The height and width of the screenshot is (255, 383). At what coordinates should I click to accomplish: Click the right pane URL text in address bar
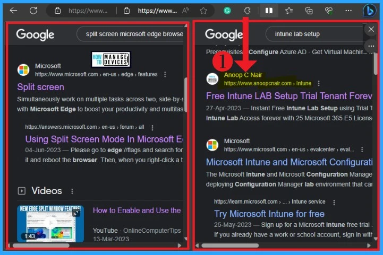157,11
